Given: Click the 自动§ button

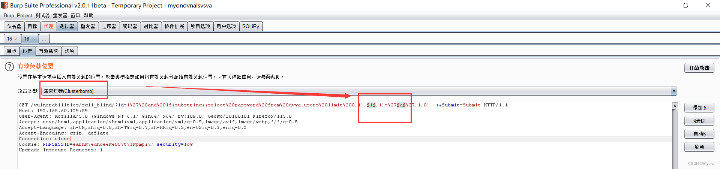Looking at the screenshot, I should [699, 134].
